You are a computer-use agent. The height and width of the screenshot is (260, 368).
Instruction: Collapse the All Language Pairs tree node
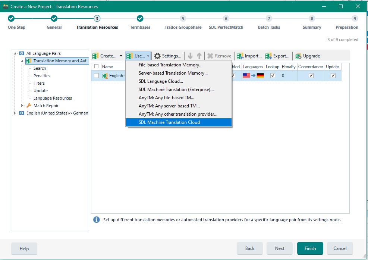click(15, 53)
